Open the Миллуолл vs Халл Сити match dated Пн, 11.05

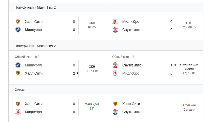57,67
